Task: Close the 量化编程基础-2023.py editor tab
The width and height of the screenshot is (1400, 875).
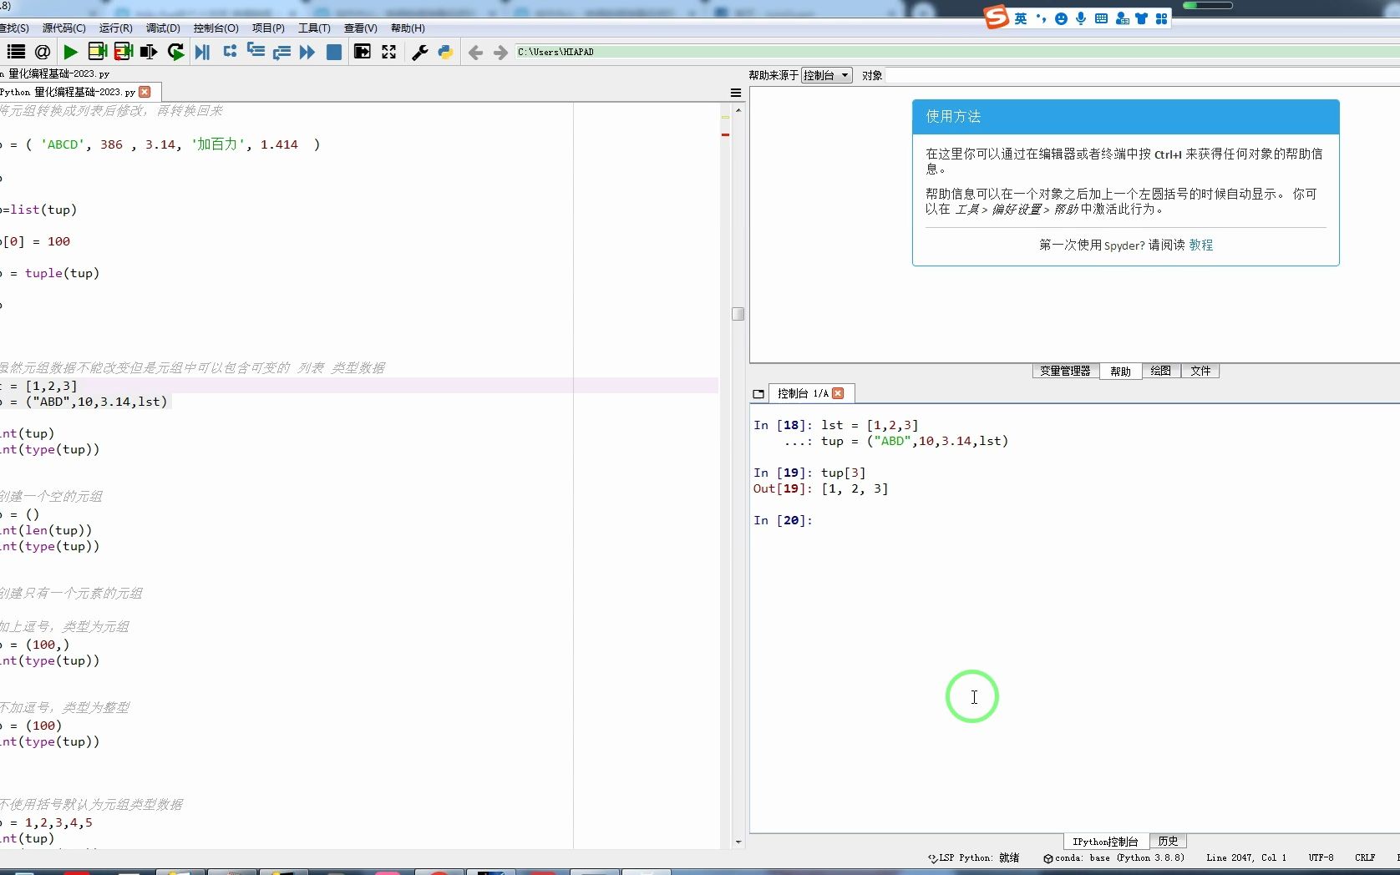Action: (145, 92)
